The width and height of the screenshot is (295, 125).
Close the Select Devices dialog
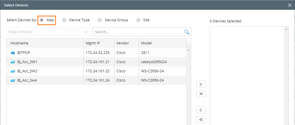click(x=290, y=5)
